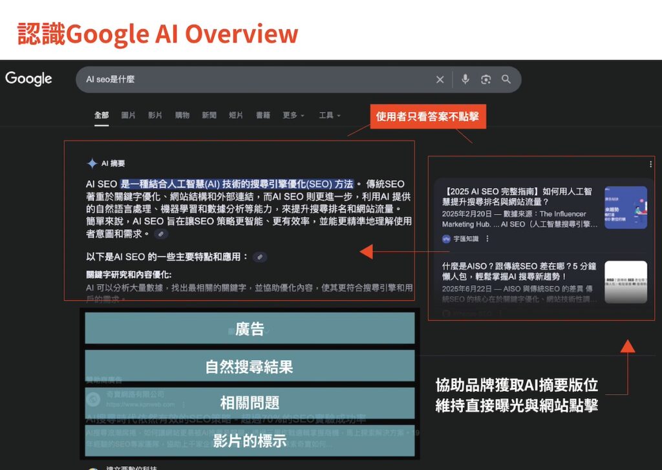Click the Google logo
The image size is (662, 470).
pos(28,78)
